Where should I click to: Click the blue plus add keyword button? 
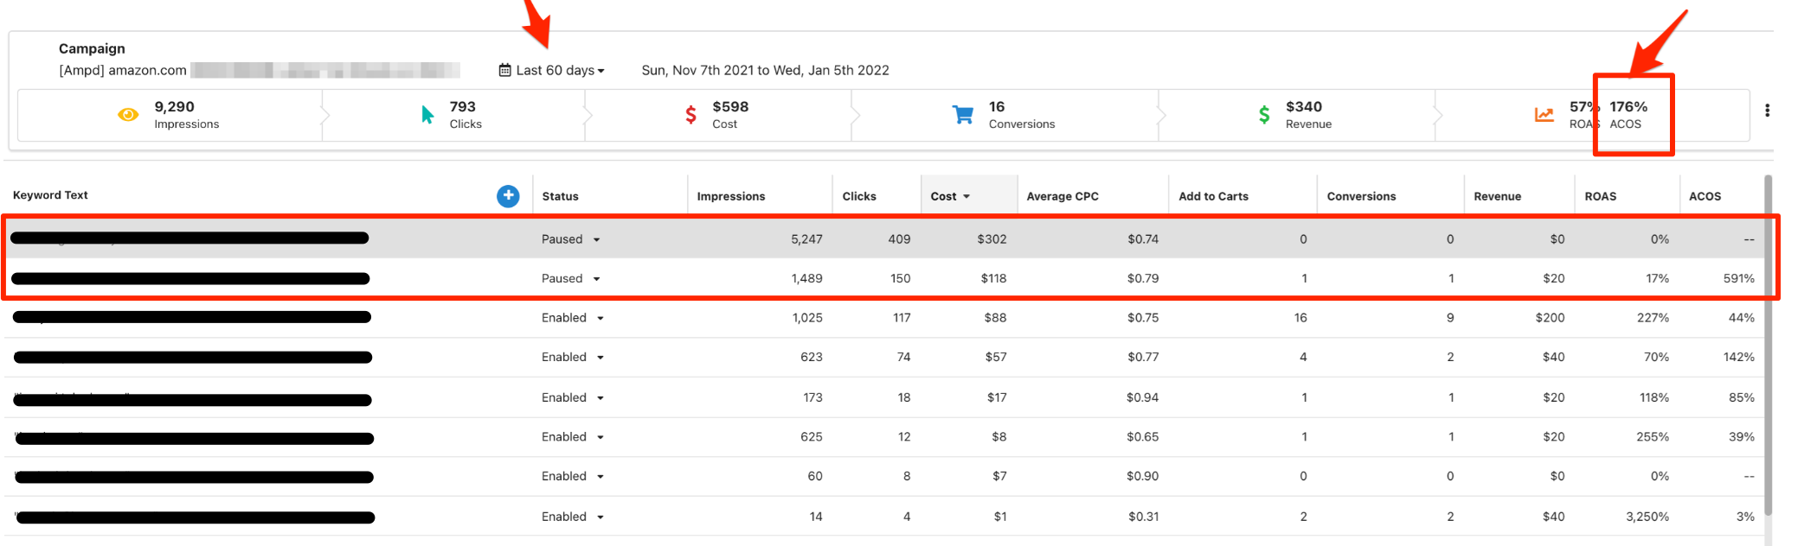[508, 196]
